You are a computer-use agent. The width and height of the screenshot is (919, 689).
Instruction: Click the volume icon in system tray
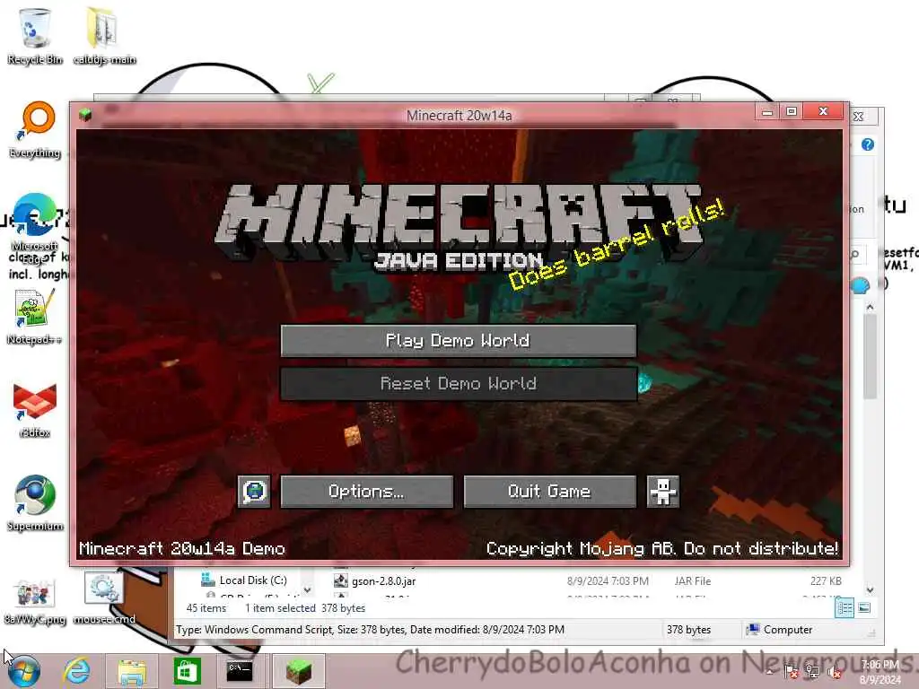[x=834, y=673]
